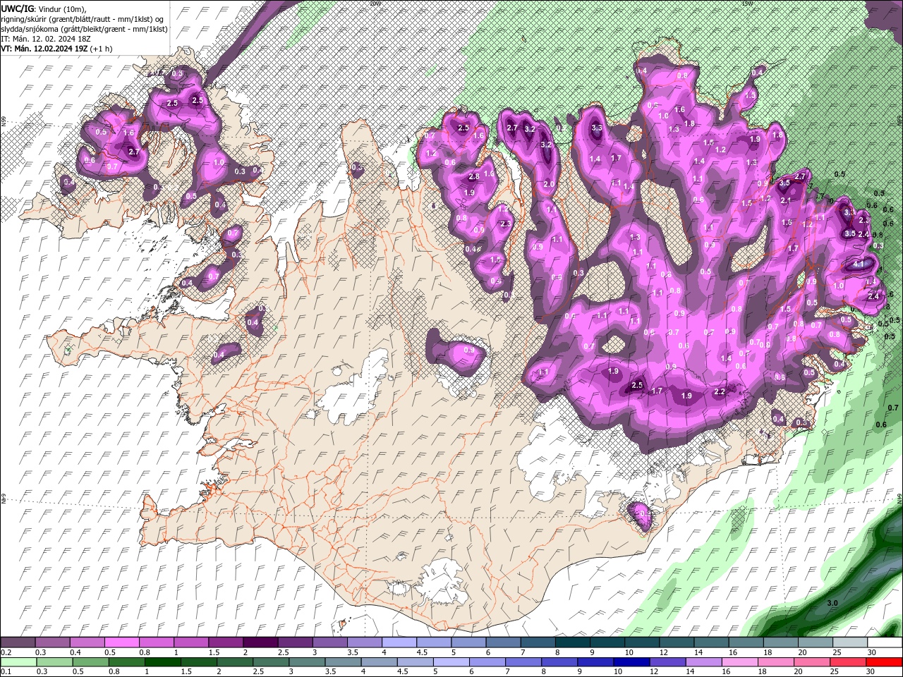
Task: Click the upper legend swatch starting at 0.2
Action: (18, 642)
